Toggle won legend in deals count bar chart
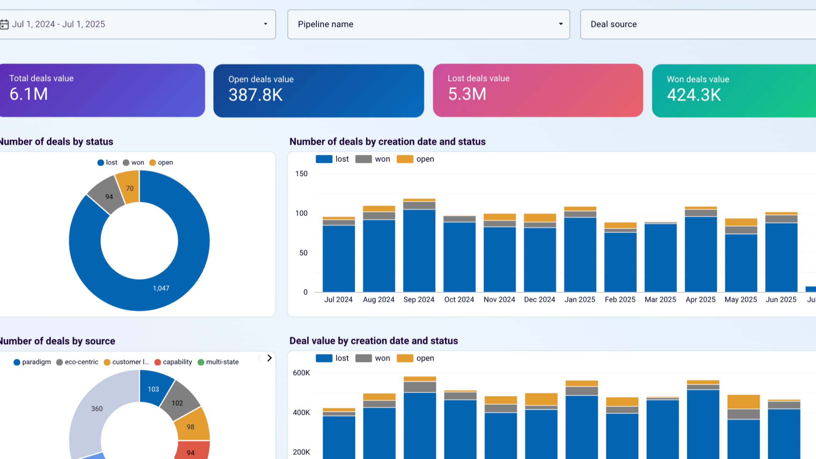The height and width of the screenshot is (459, 816). coord(372,159)
